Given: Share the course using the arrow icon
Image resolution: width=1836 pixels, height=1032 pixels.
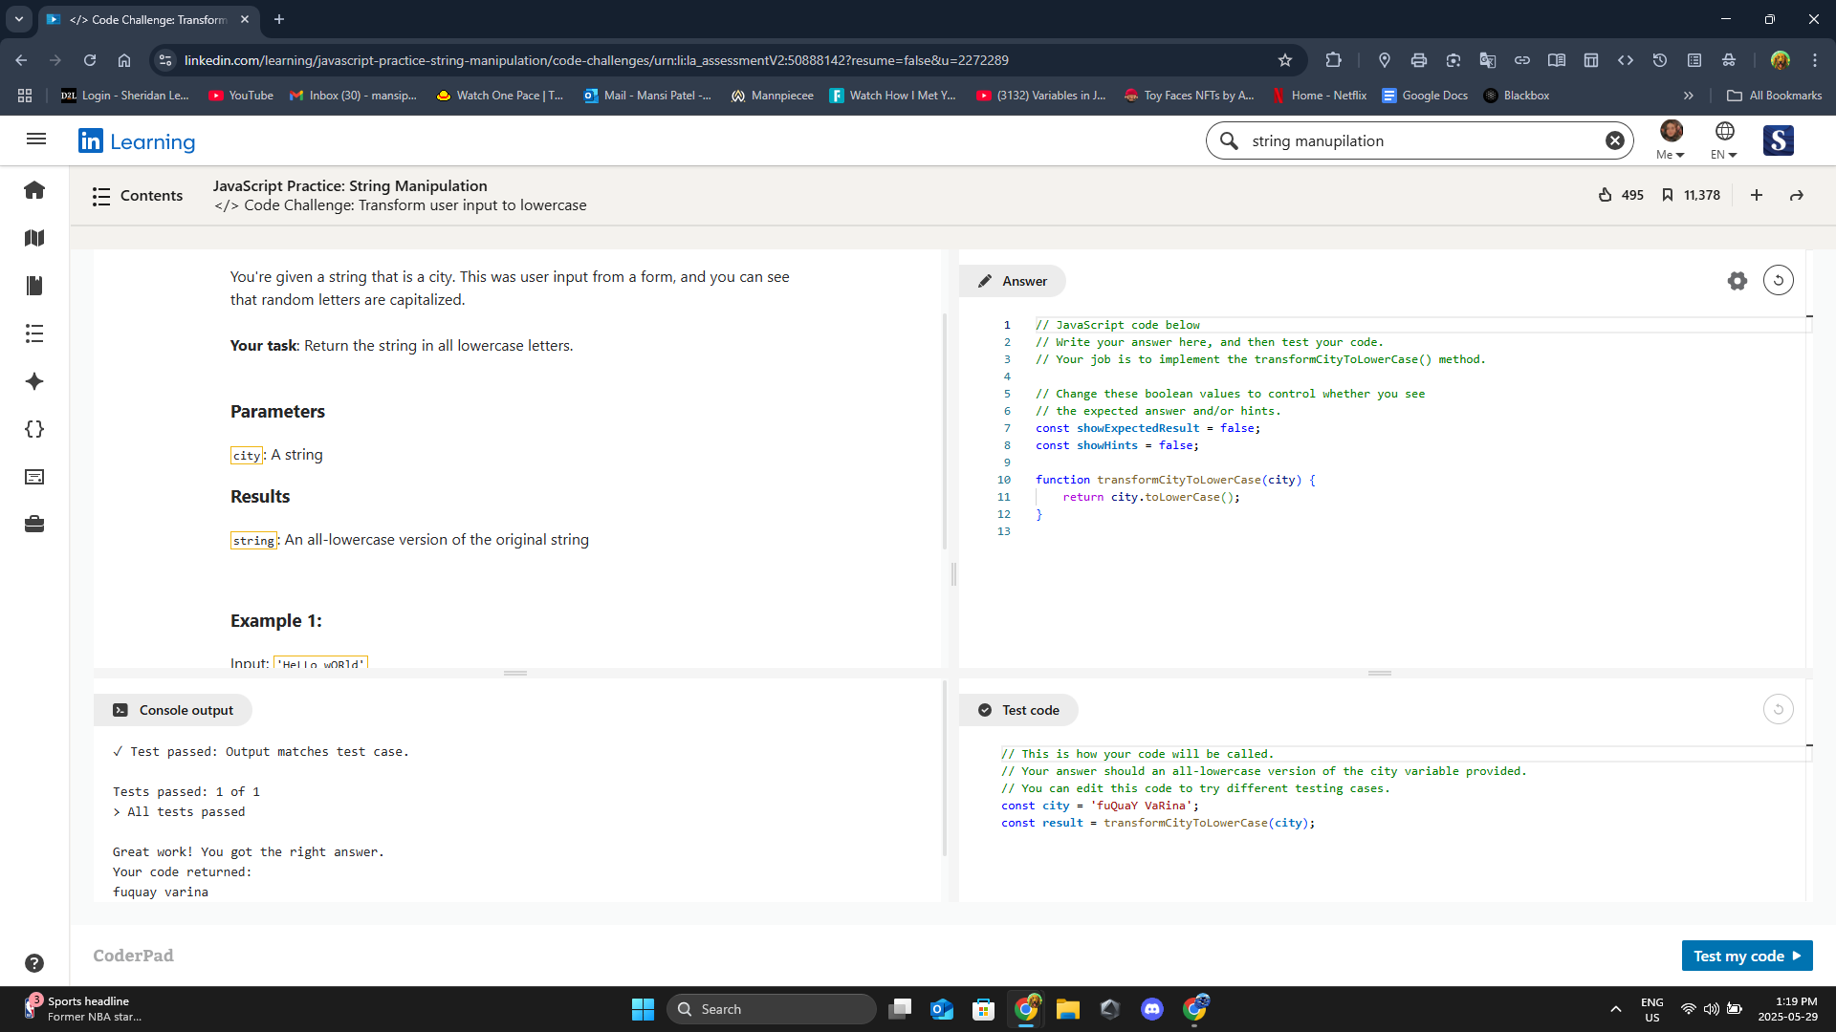Looking at the screenshot, I should point(1797,195).
